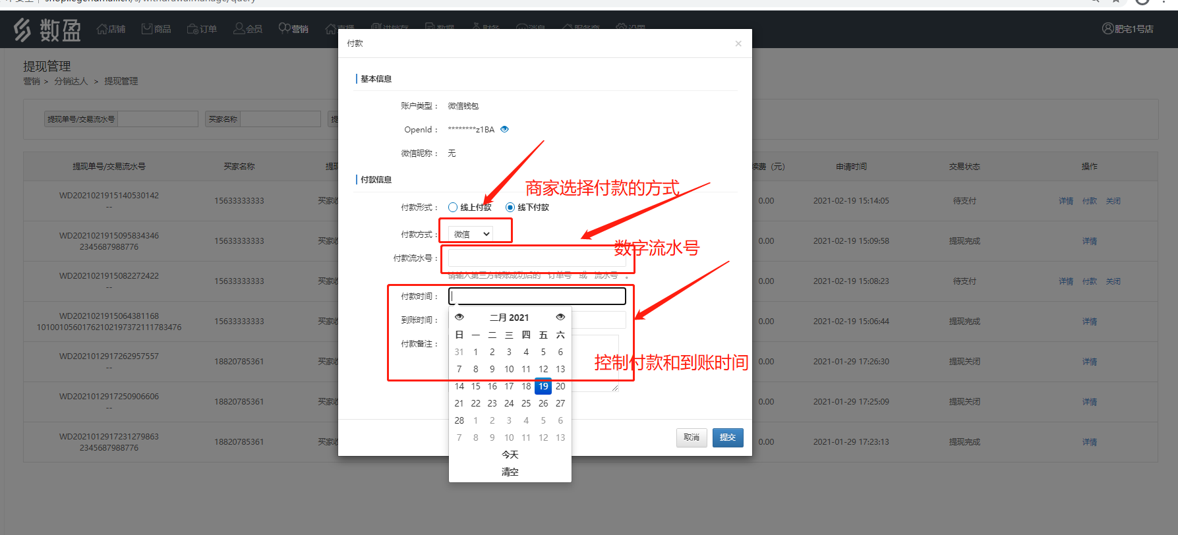Select the 线上付款 radio button
The image size is (1178, 535).
pyautogui.click(x=453, y=208)
